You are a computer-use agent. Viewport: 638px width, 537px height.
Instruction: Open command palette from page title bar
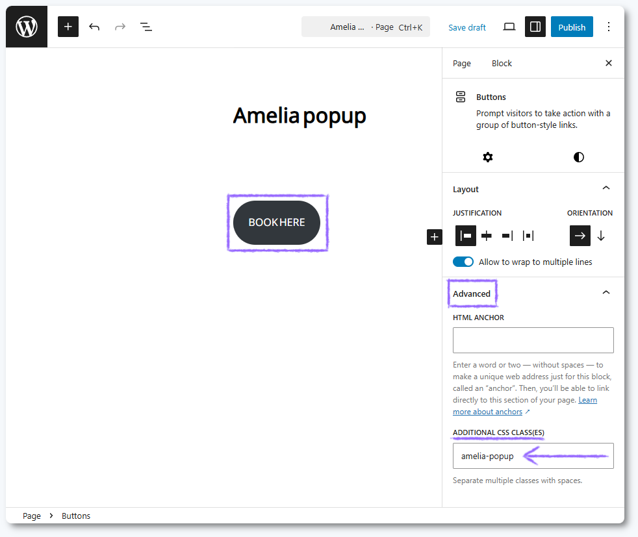click(x=365, y=27)
